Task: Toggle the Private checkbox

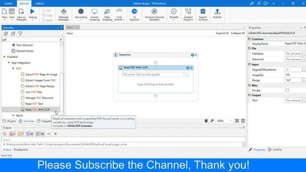Action: click(287, 90)
